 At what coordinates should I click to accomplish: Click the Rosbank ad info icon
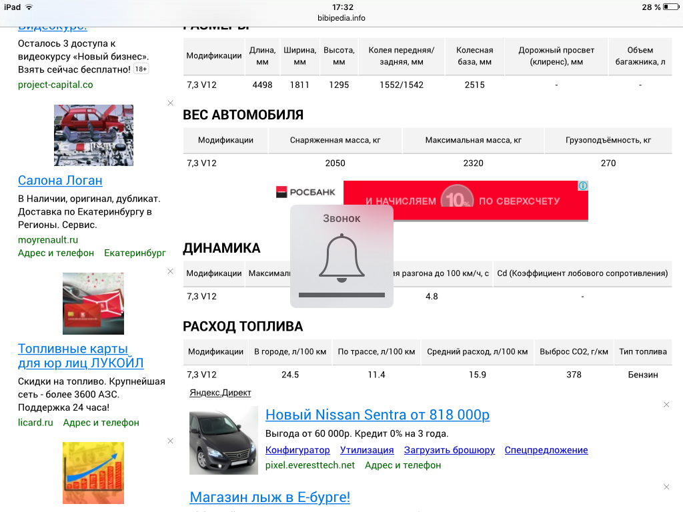pyautogui.click(x=583, y=186)
